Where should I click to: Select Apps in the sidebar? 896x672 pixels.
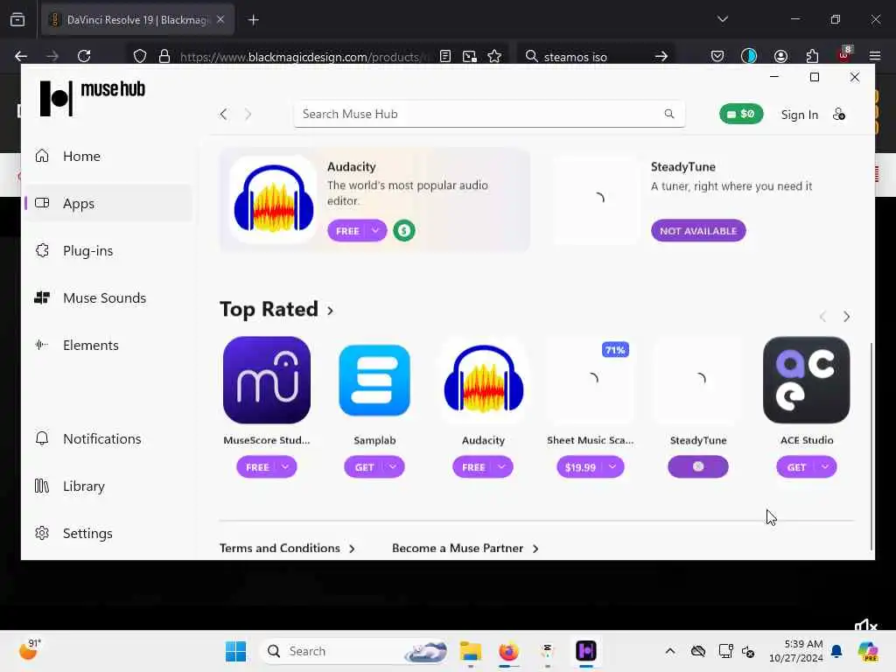click(108, 203)
